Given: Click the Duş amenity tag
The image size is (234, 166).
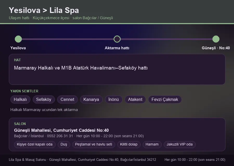Looking at the screenshot, I should [x=64, y=144].
